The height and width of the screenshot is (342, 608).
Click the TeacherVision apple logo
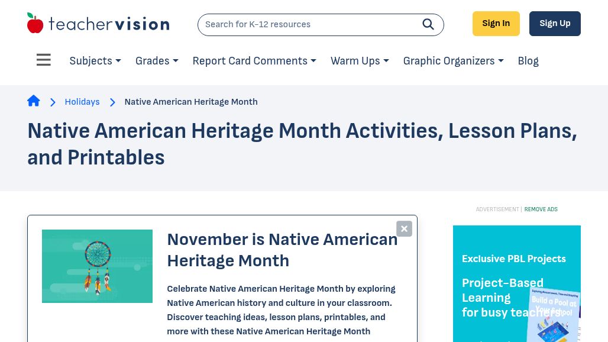tap(35, 23)
